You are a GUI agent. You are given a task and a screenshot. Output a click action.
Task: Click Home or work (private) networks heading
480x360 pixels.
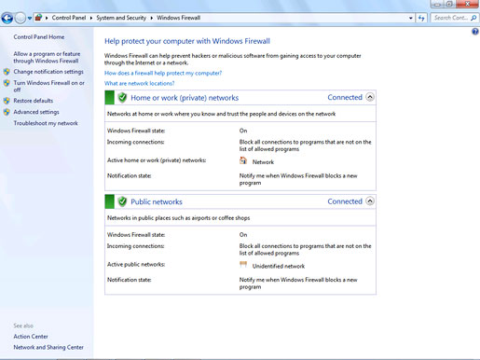point(185,98)
